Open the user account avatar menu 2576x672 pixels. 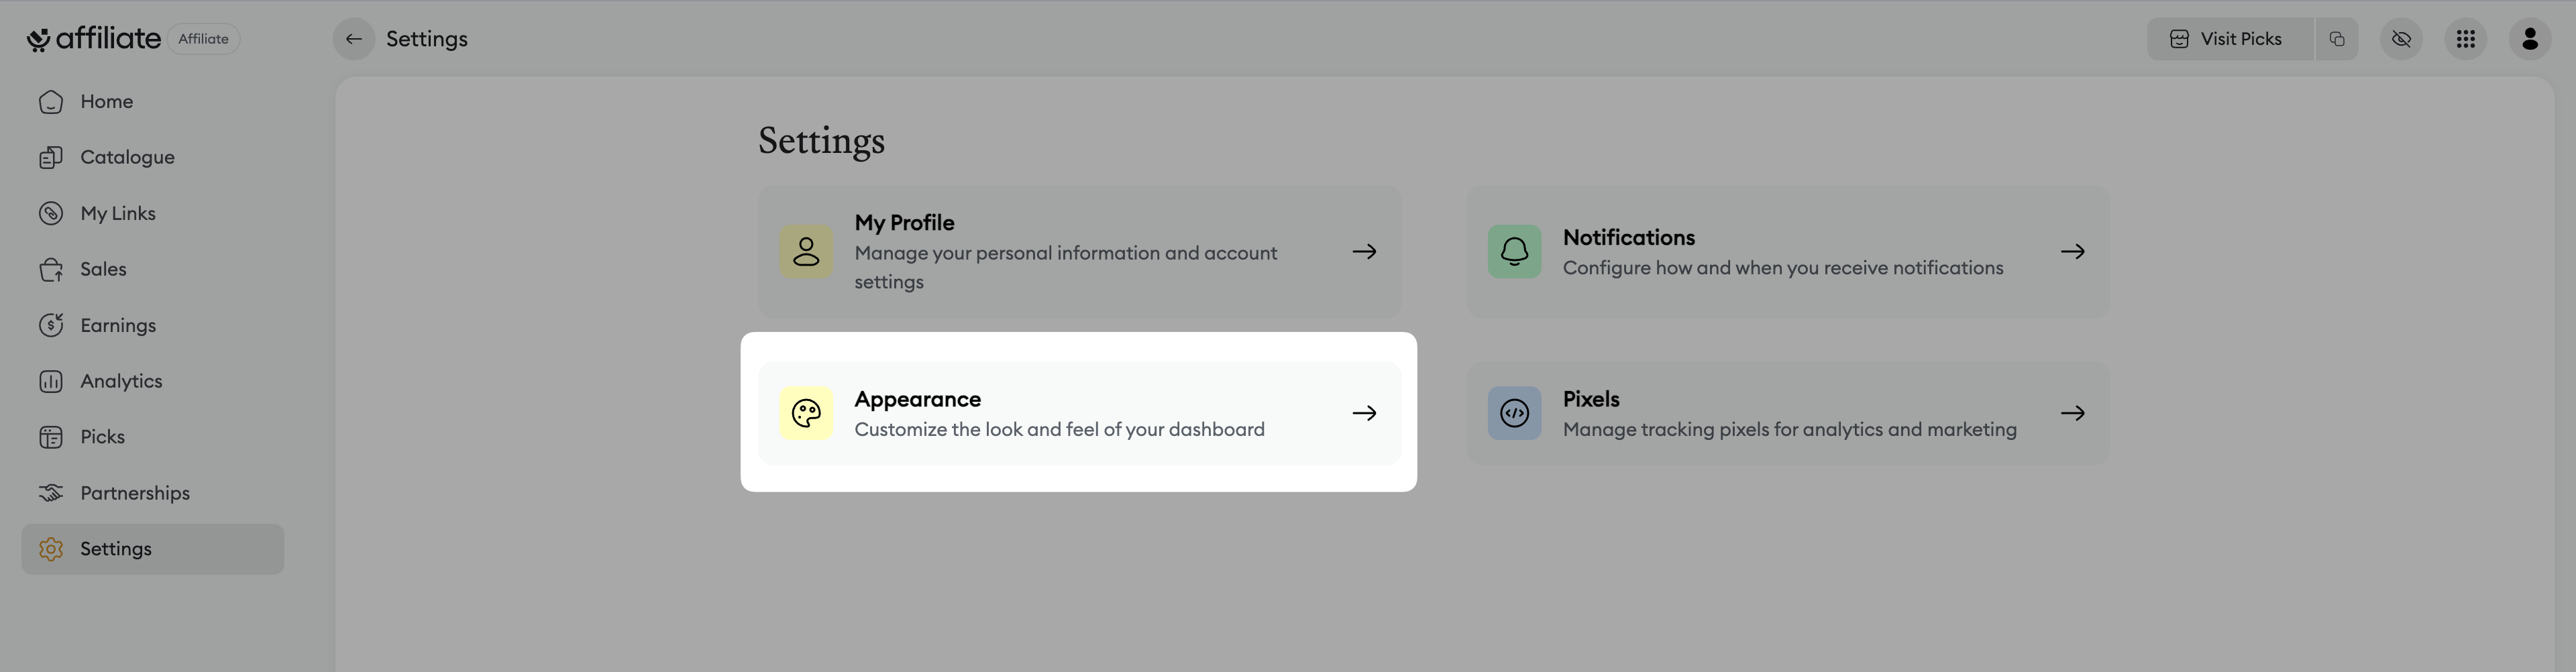[x=2529, y=39]
